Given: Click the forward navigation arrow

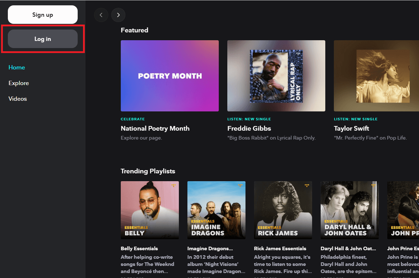Looking at the screenshot, I should (118, 15).
